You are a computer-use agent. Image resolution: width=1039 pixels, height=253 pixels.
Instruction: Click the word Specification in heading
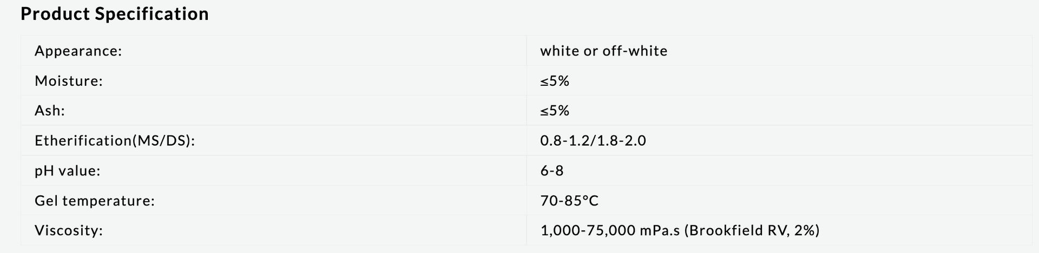[x=152, y=13]
